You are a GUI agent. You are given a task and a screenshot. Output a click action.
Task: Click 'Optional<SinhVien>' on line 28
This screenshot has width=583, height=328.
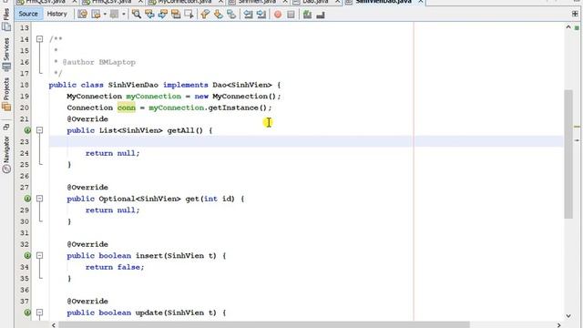click(x=139, y=199)
